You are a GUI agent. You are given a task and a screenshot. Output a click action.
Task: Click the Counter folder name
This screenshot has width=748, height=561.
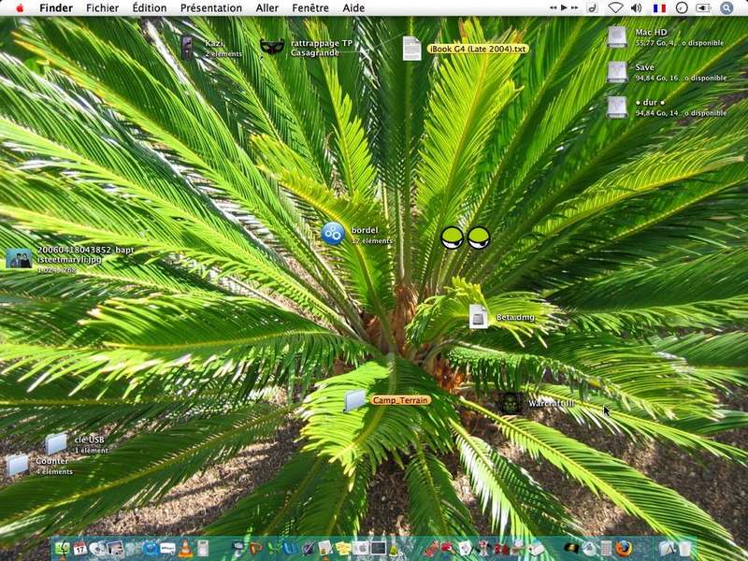[x=52, y=461]
